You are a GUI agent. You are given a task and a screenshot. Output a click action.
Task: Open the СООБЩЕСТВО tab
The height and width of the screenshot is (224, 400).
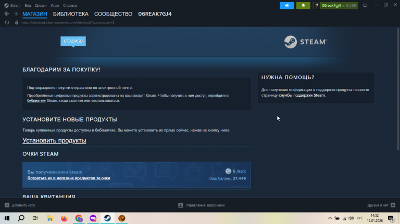point(113,14)
